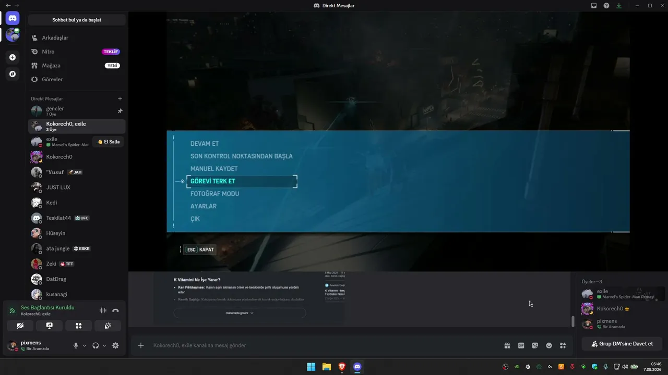Open the Teskilat44 direct message
668x375 pixels.
tap(77, 218)
